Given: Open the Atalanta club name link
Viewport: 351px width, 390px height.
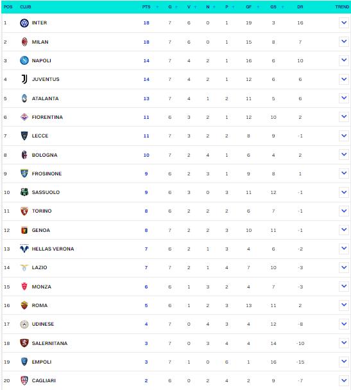Looking at the screenshot, I should click(x=45, y=98).
